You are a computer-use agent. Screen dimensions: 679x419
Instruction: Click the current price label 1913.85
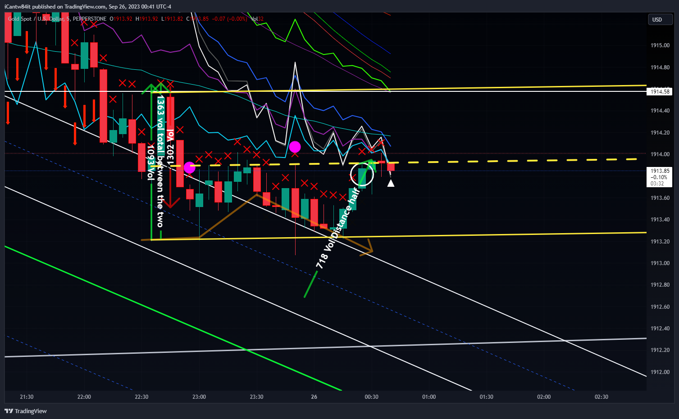coord(660,171)
